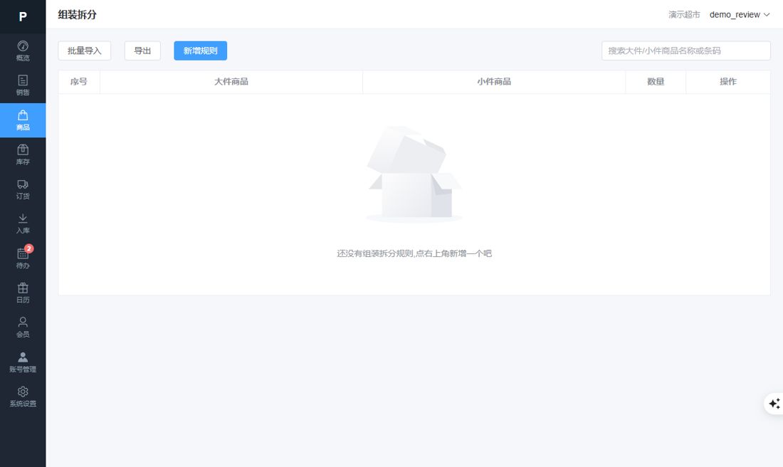Open the 库存 inventory sidebar icon
The image size is (783, 467).
(23, 154)
